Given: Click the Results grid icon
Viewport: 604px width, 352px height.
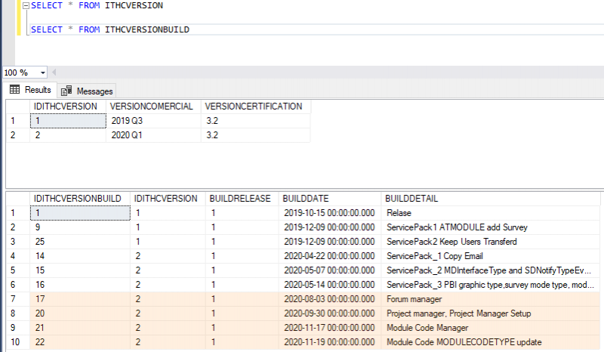Looking at the screenshot, I should tap(14, 89).
